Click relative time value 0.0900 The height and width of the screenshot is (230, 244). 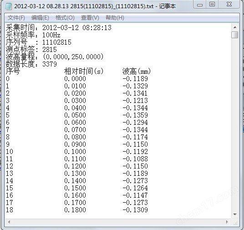75,144
